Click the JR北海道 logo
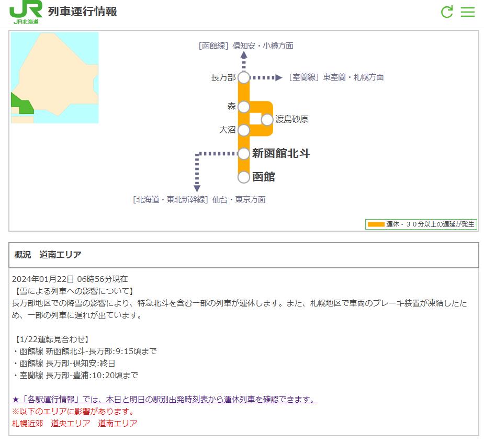Screen dimensions: 484x443 (x=26, y=13)
